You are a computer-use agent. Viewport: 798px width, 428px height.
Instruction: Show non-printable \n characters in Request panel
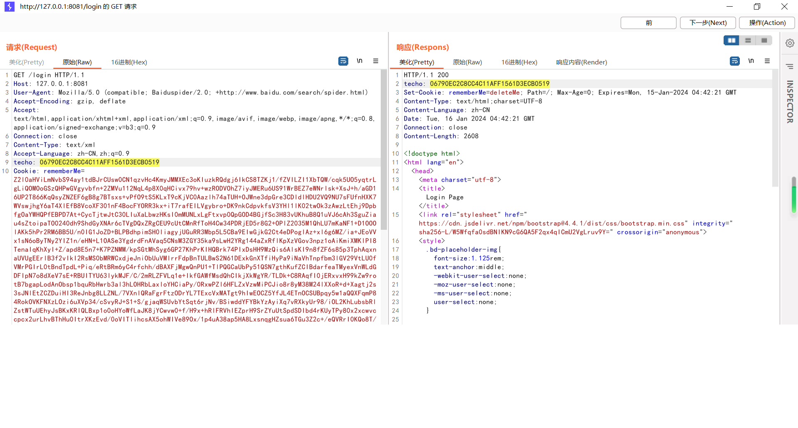click(x=360, y=61)
